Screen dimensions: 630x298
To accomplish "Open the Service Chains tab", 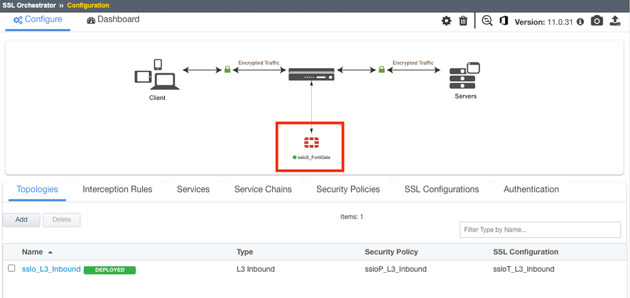I will click(x=263, y=189).
